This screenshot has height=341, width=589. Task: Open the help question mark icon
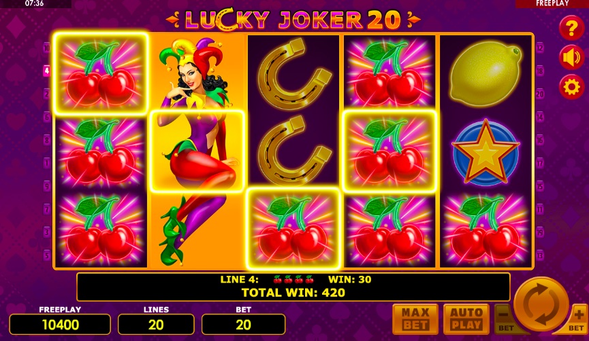click(571, 28)
